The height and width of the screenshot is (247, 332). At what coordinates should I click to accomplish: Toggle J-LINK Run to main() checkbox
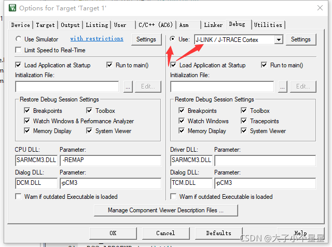pos(264,65)
